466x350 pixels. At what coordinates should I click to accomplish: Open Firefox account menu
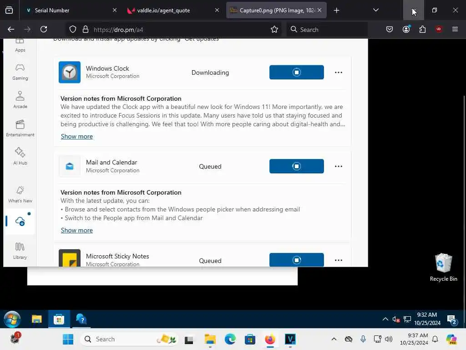(x=406, y=29)
